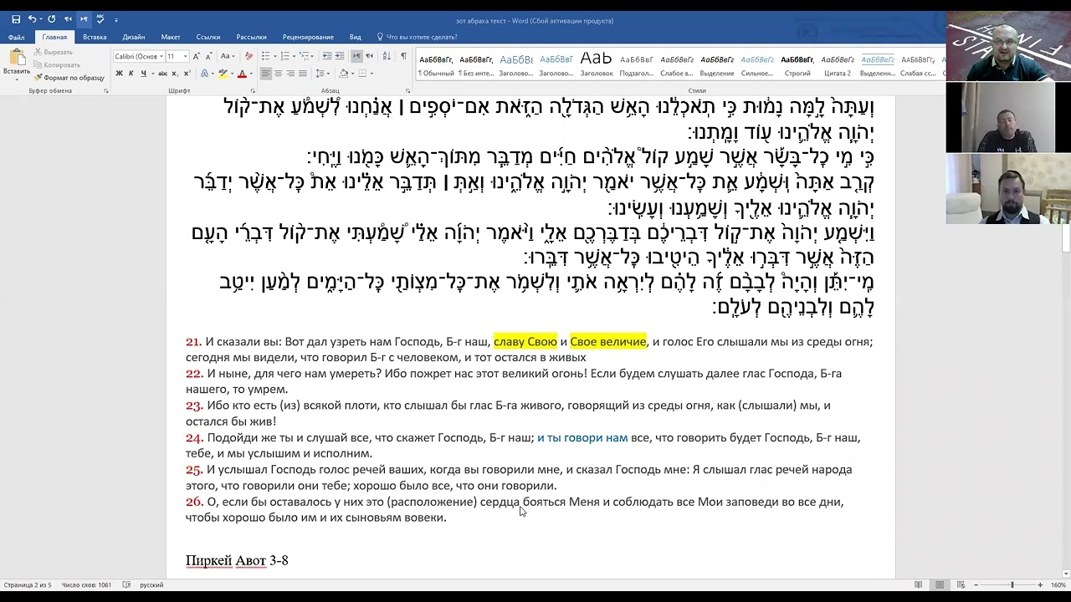Open the font color dropdown arrow
This screenshot has height=602, width=1071.
(x=251, y=74)
